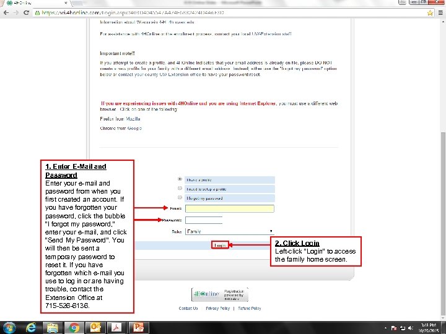446x334 pixels.
Task: Open the Chrome menu icon
Action: 440,13
